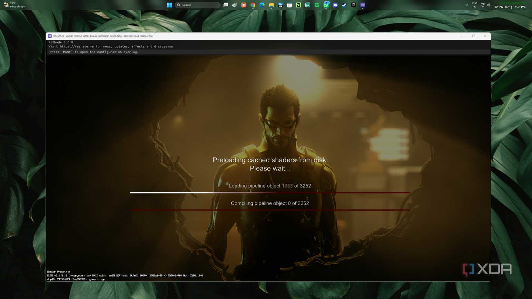Open WhatsApp with the 99+ badge
The height and width of the screenshot is (299, 532).
point(326,5)
